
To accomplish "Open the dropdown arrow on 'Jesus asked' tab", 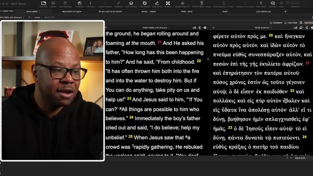I will (x=40, y=12).
